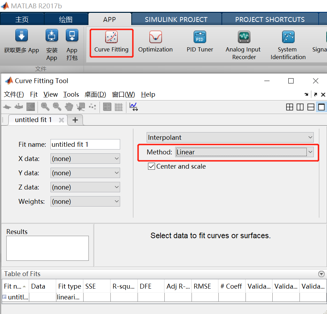Open the Fit menu

(33, 95)
